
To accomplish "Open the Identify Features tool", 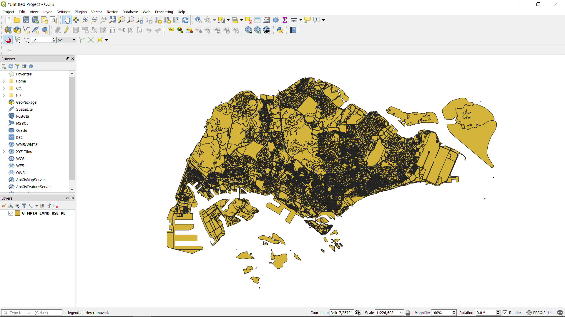I will coord(198,20).
